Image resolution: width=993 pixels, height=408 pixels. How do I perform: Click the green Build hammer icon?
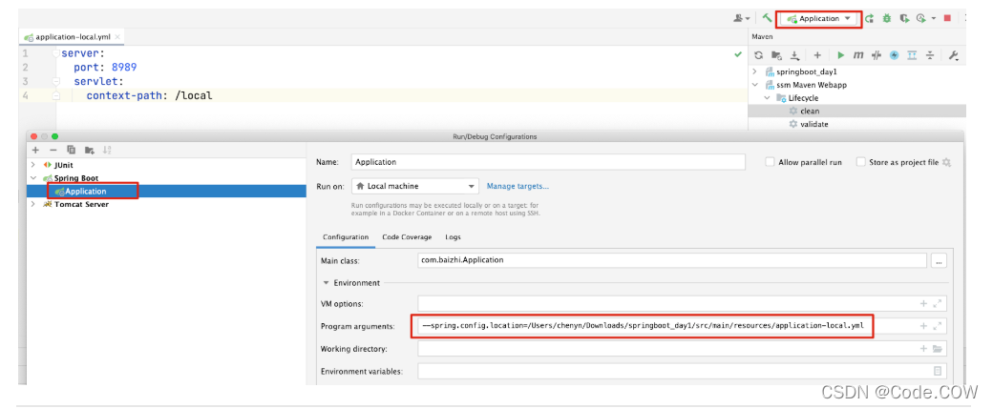[767, 18]
